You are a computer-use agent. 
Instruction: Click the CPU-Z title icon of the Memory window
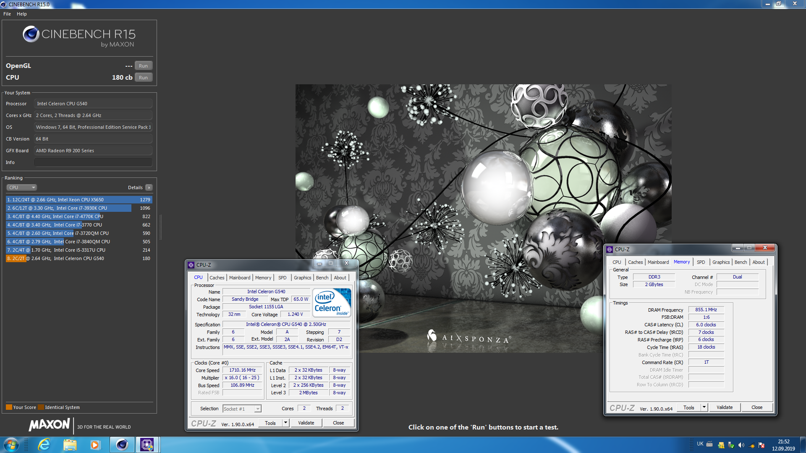pyautogui.click(x=610, y=249)
